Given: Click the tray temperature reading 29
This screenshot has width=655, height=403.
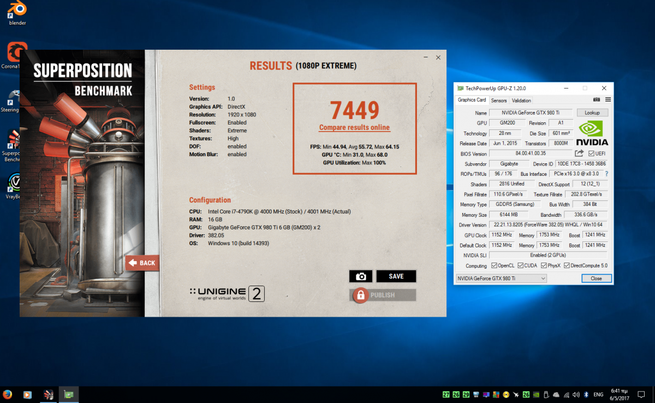Looking at the screenshot, I should pos(466,394).
